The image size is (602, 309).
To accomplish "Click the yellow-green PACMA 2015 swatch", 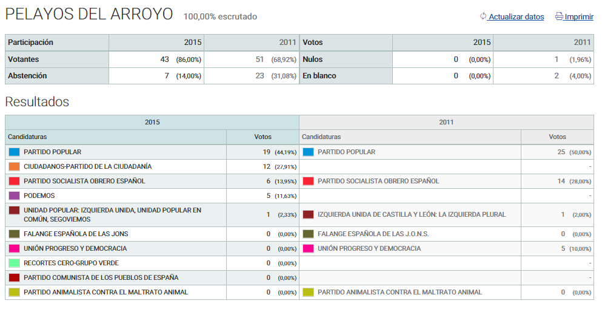I will tap(14, 292).
